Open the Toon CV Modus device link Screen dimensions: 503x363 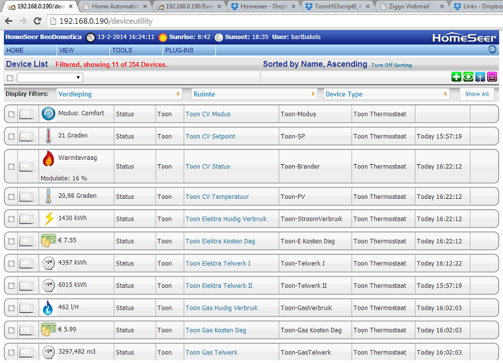pyautogui.click(x=208, y=114)
